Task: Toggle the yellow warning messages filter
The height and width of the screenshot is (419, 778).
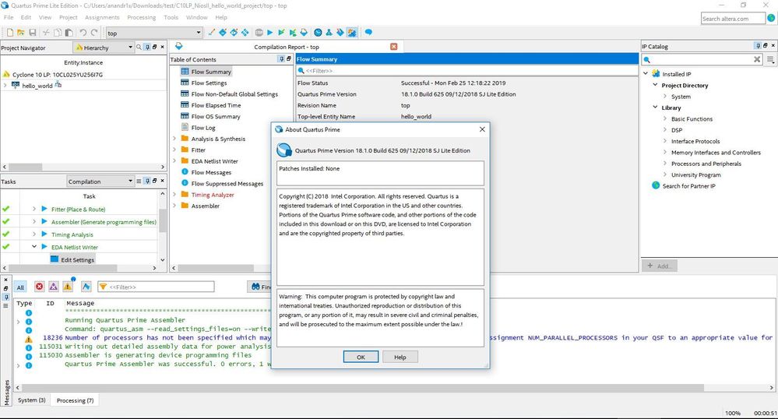Action: 67,287
